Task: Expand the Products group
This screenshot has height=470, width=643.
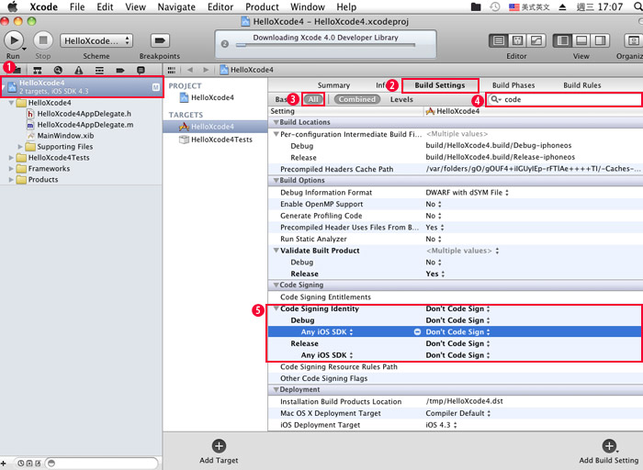Action: tap(11, 180)
